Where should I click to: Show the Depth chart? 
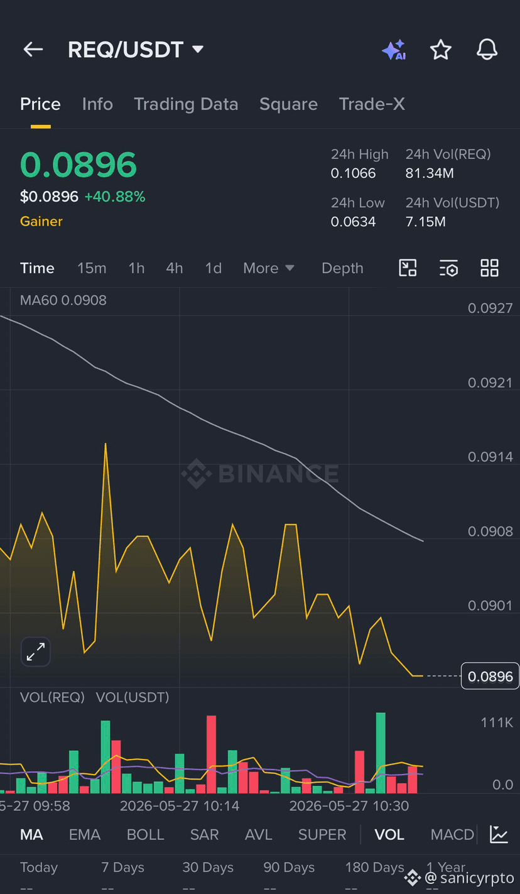tap(342, 268)
